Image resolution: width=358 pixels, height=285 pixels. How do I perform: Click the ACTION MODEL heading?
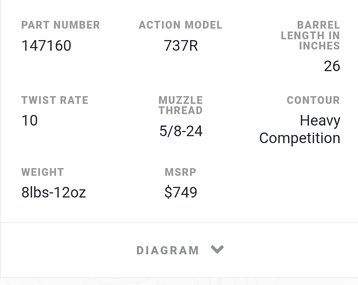click(x=180, y=25)
